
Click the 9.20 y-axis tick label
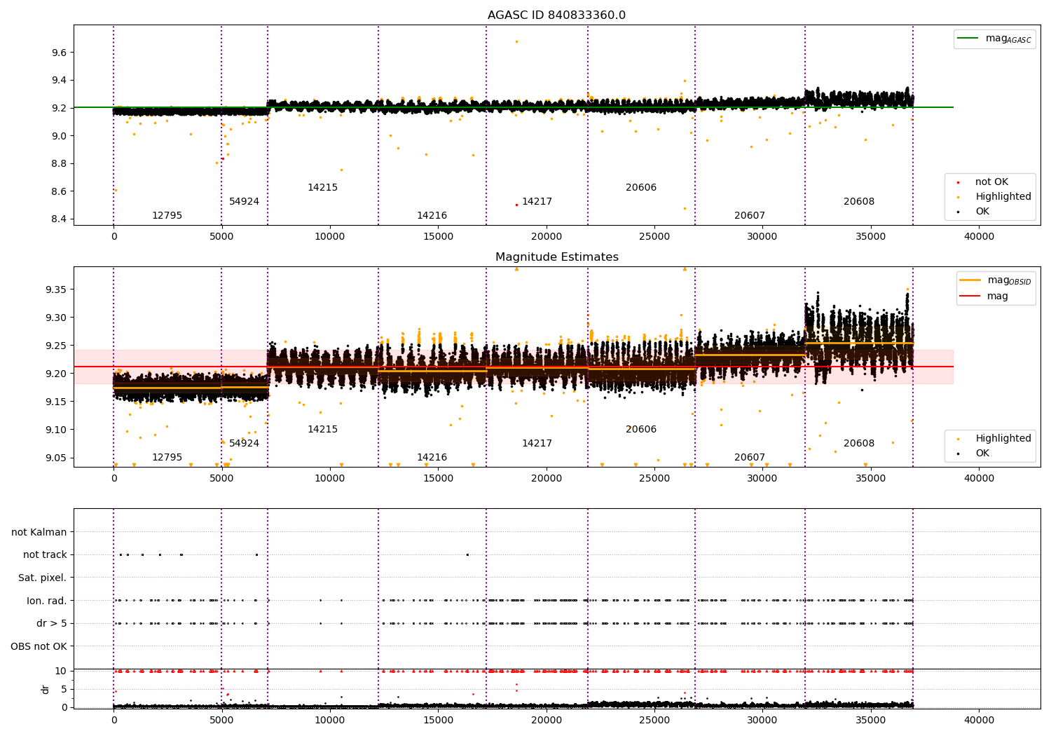56,374
